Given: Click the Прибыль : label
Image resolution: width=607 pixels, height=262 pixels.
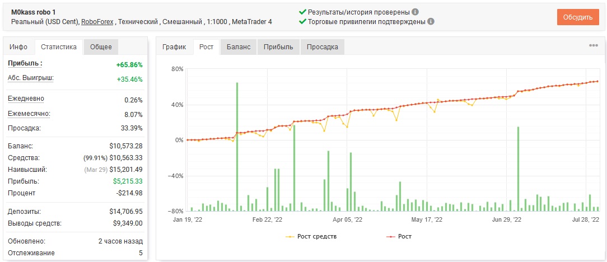Looking at the screenshot, I should (25, 63).
